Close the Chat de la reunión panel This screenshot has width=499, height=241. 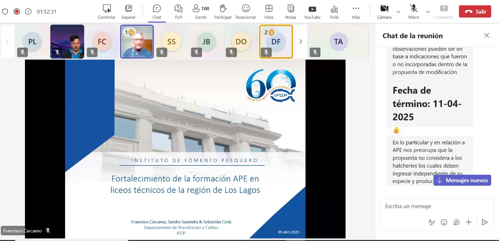click(x=487, y=35)
